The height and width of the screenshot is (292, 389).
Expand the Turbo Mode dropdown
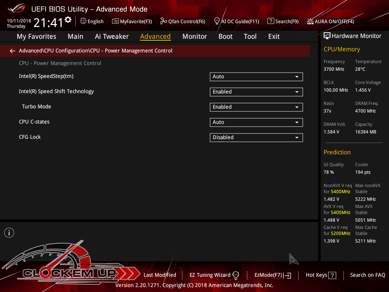256,107
